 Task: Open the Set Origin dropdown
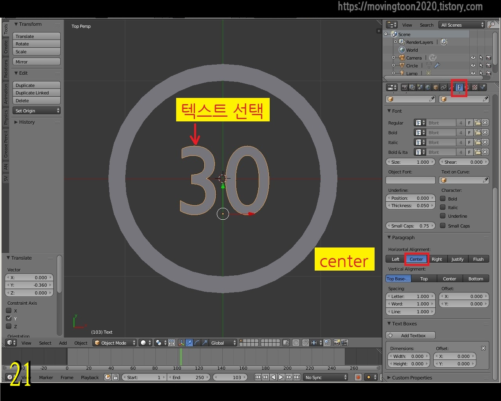[x=36, y=111]
